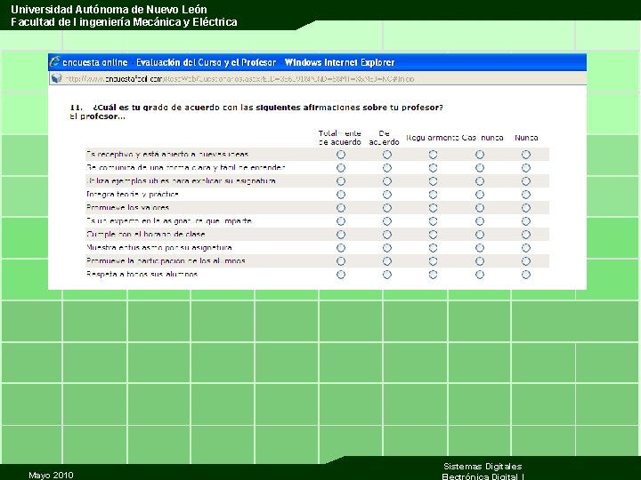Select 'De acuerdo' for 'Muestra entusiasmo' row
The width and height of the screenshot is (641, 480).
click(387, 248)
